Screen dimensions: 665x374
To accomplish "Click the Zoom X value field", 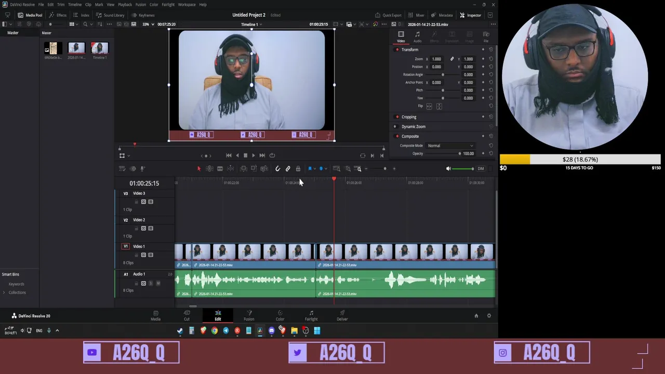I will pyautogui.click(x=436, y=59).
